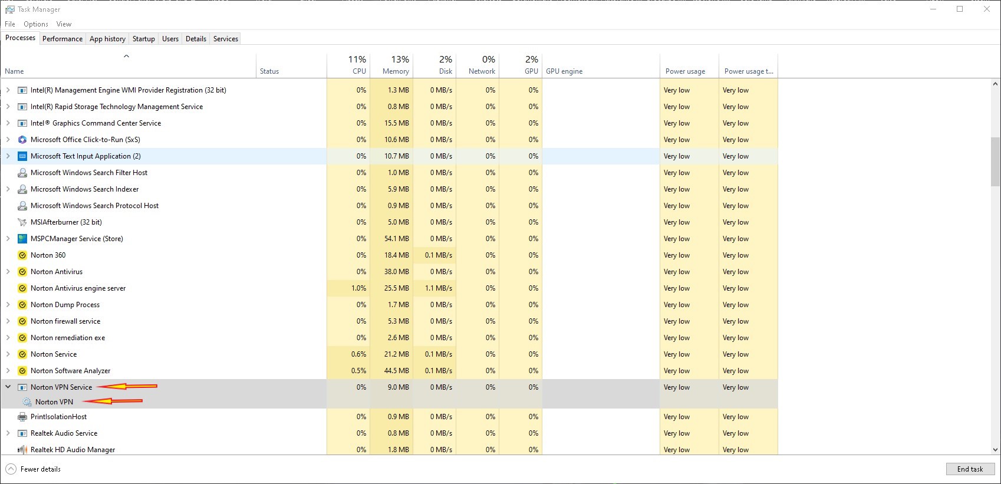Click the Intel Graphics Command Center Service icon
1001x484 pixels.
22,123
